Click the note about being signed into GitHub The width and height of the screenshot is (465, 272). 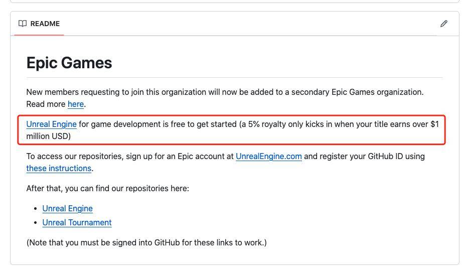coord(146,242)
